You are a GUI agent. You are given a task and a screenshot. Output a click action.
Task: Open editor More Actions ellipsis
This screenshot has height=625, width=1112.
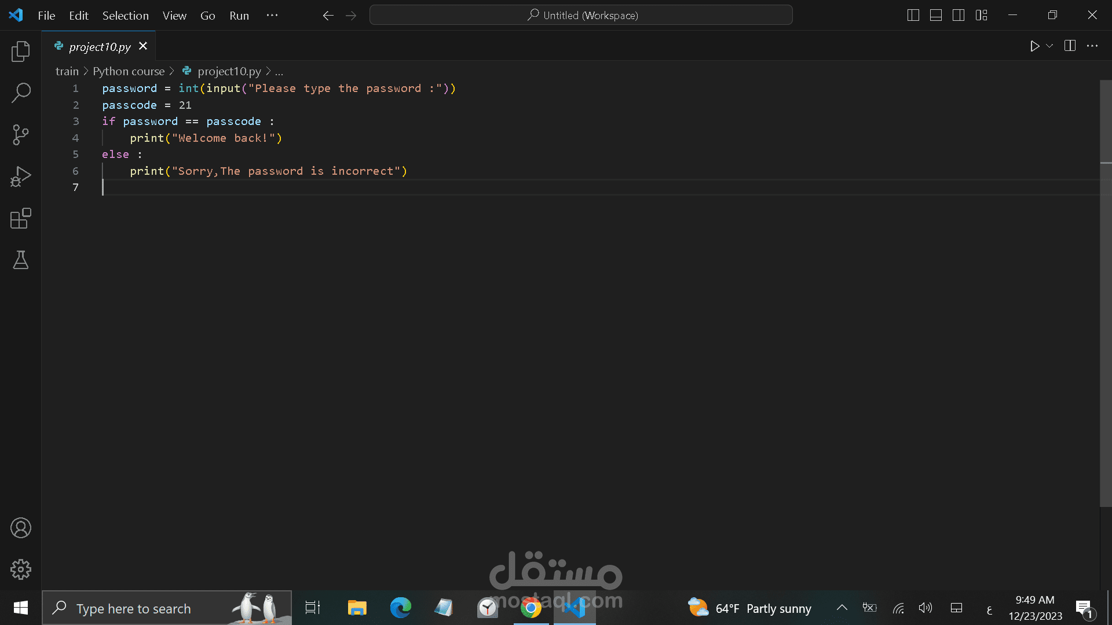pyautogui.click(x=1092, y=46)
